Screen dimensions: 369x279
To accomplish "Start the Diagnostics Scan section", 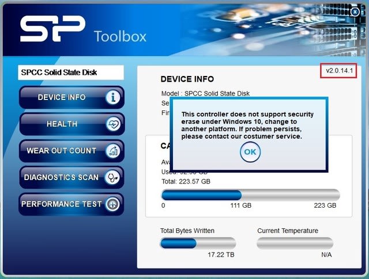I will click(x=71, y=177).
